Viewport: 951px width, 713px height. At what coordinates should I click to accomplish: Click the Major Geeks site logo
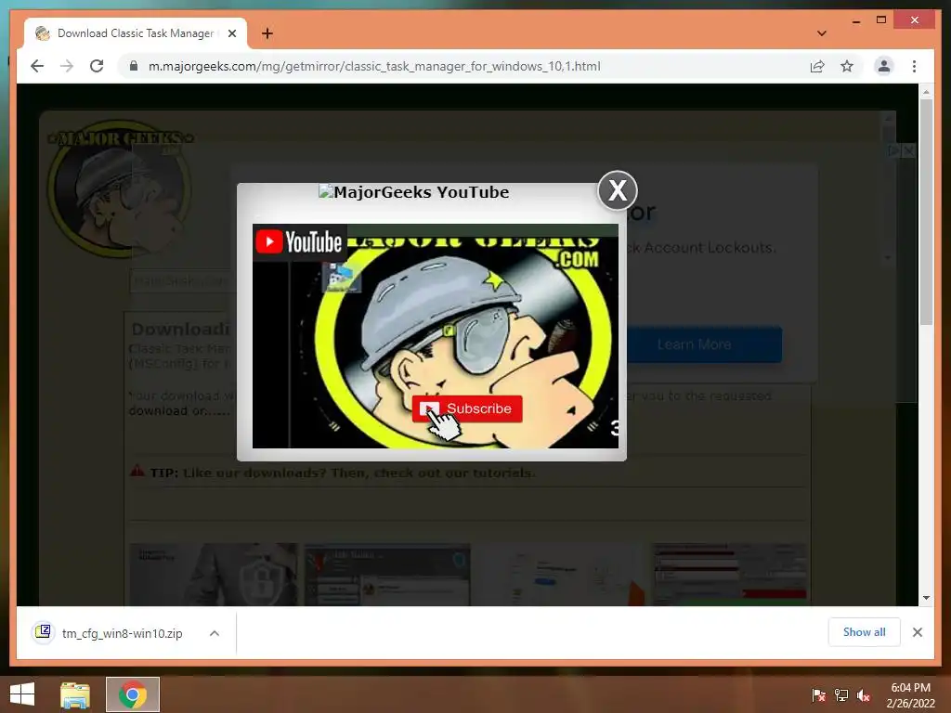[x=120, y=191]
